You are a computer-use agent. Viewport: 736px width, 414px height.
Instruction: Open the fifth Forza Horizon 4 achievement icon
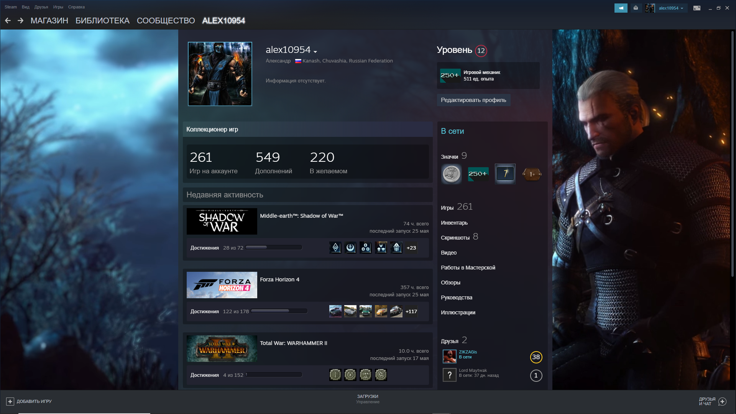[396, 311]
